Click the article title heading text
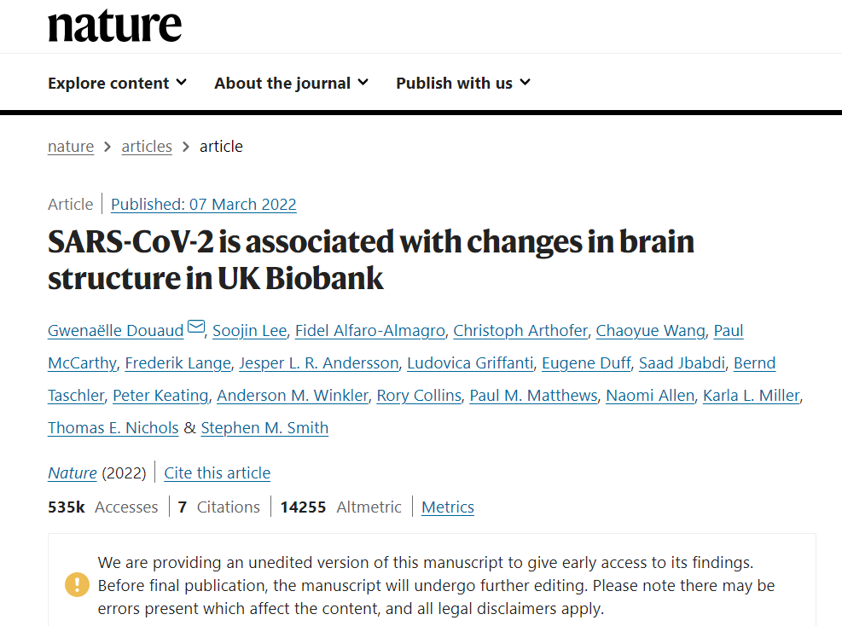842x626 pixels. click(x=371, y=260)
